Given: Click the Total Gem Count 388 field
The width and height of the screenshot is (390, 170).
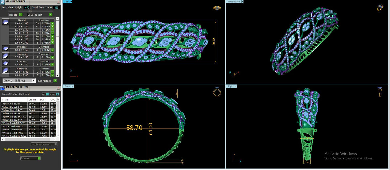Looking at the screenshot, I should coord(56,8).
